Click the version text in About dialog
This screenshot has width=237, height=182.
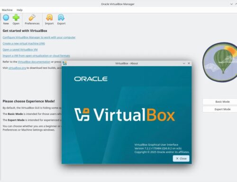[x=158, y=148]
